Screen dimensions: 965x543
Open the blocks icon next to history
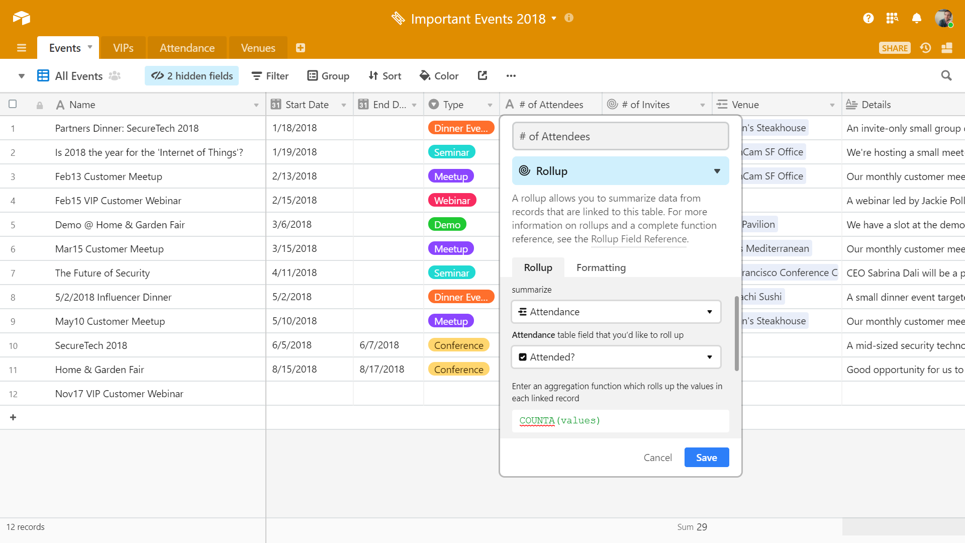click(x=947, y=48)
